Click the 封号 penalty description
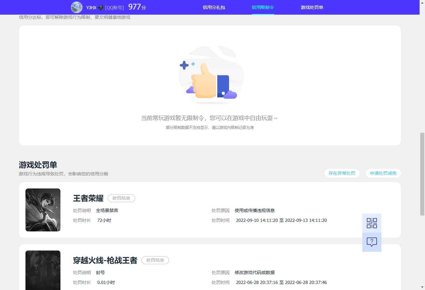425x290 pixels. point(101,272)
